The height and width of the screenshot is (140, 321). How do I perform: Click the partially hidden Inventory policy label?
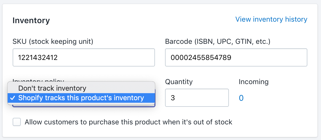[x=38, y=80]
